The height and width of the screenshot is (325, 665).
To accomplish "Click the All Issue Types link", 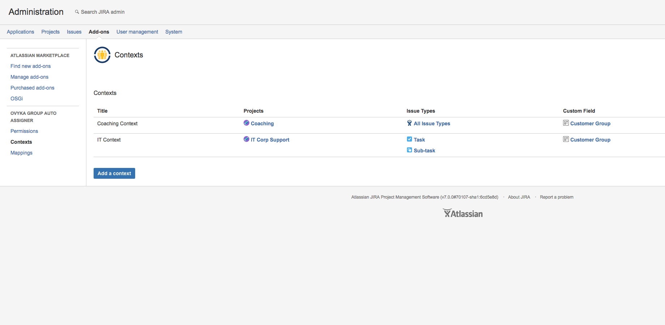I will (432, 123).
